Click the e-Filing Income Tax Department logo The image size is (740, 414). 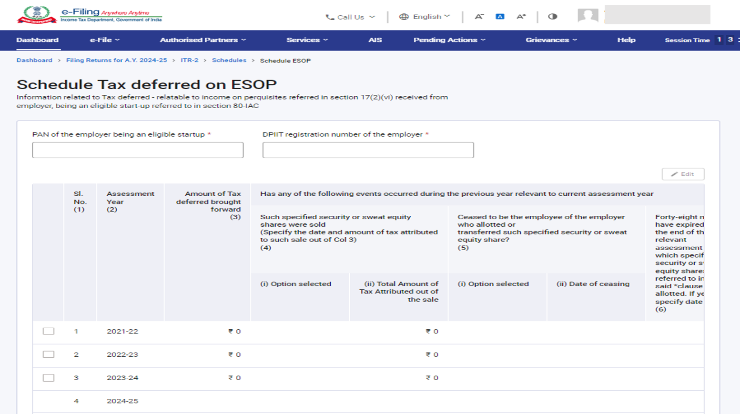pos(89,15)
